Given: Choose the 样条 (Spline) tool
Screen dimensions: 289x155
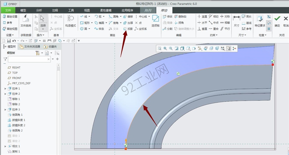Looking at the screenshot, I should coord(99,29).
